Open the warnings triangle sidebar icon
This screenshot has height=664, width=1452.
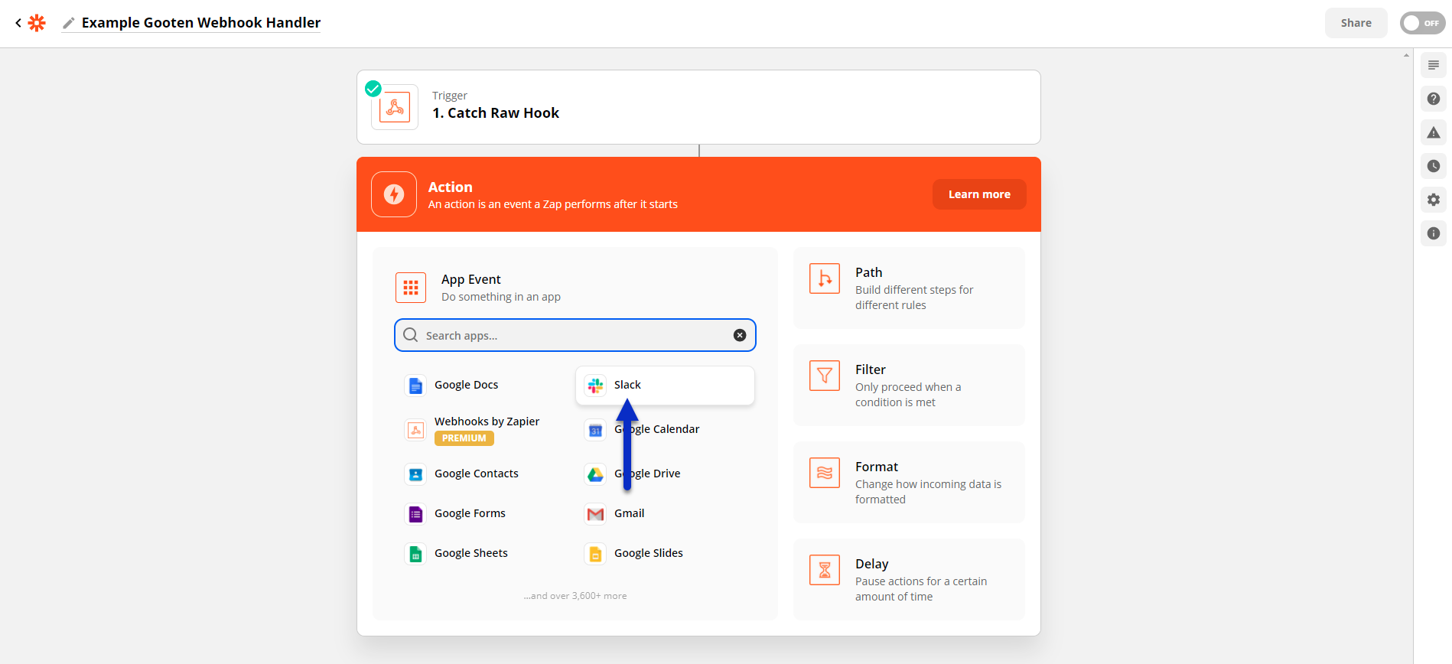point(1434,132)
